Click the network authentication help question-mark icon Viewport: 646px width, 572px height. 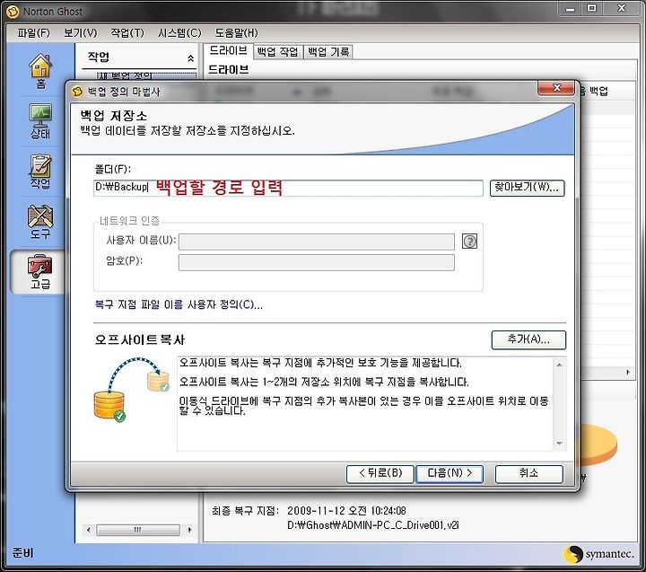point(469,242)
